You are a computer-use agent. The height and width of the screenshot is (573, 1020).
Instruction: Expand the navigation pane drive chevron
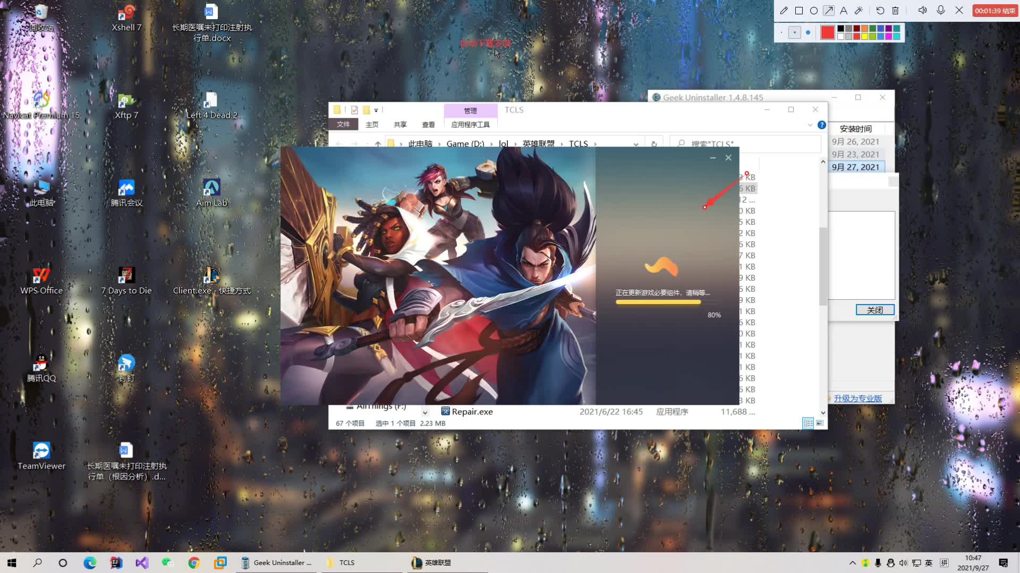pos(425,412)
